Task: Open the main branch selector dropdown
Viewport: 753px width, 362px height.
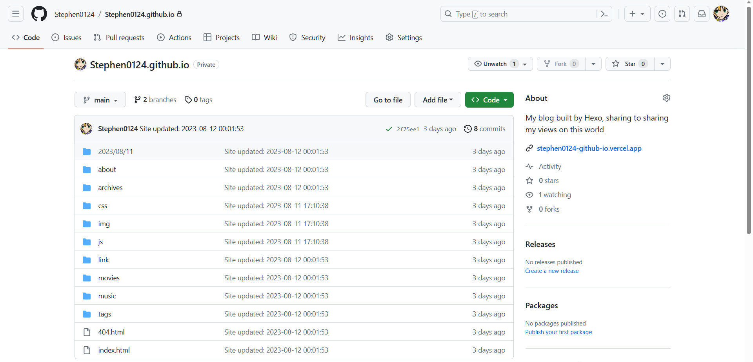Action: click(100, 100)
